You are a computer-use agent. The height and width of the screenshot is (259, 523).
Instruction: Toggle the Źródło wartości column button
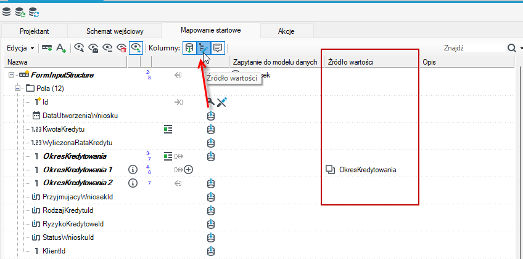coord(204,48)
